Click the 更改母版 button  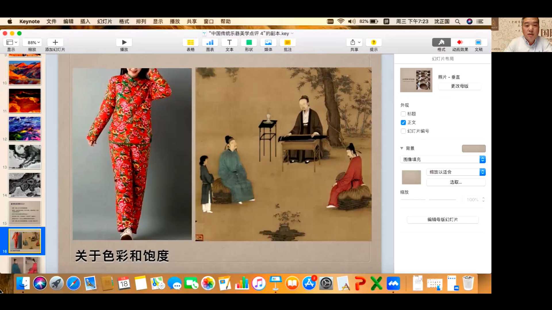pos(459,86)
